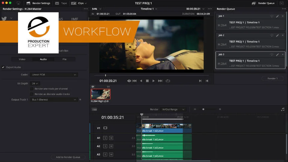
Task: Toggle the Clips view in toolbar
Action: click(79, 3)
